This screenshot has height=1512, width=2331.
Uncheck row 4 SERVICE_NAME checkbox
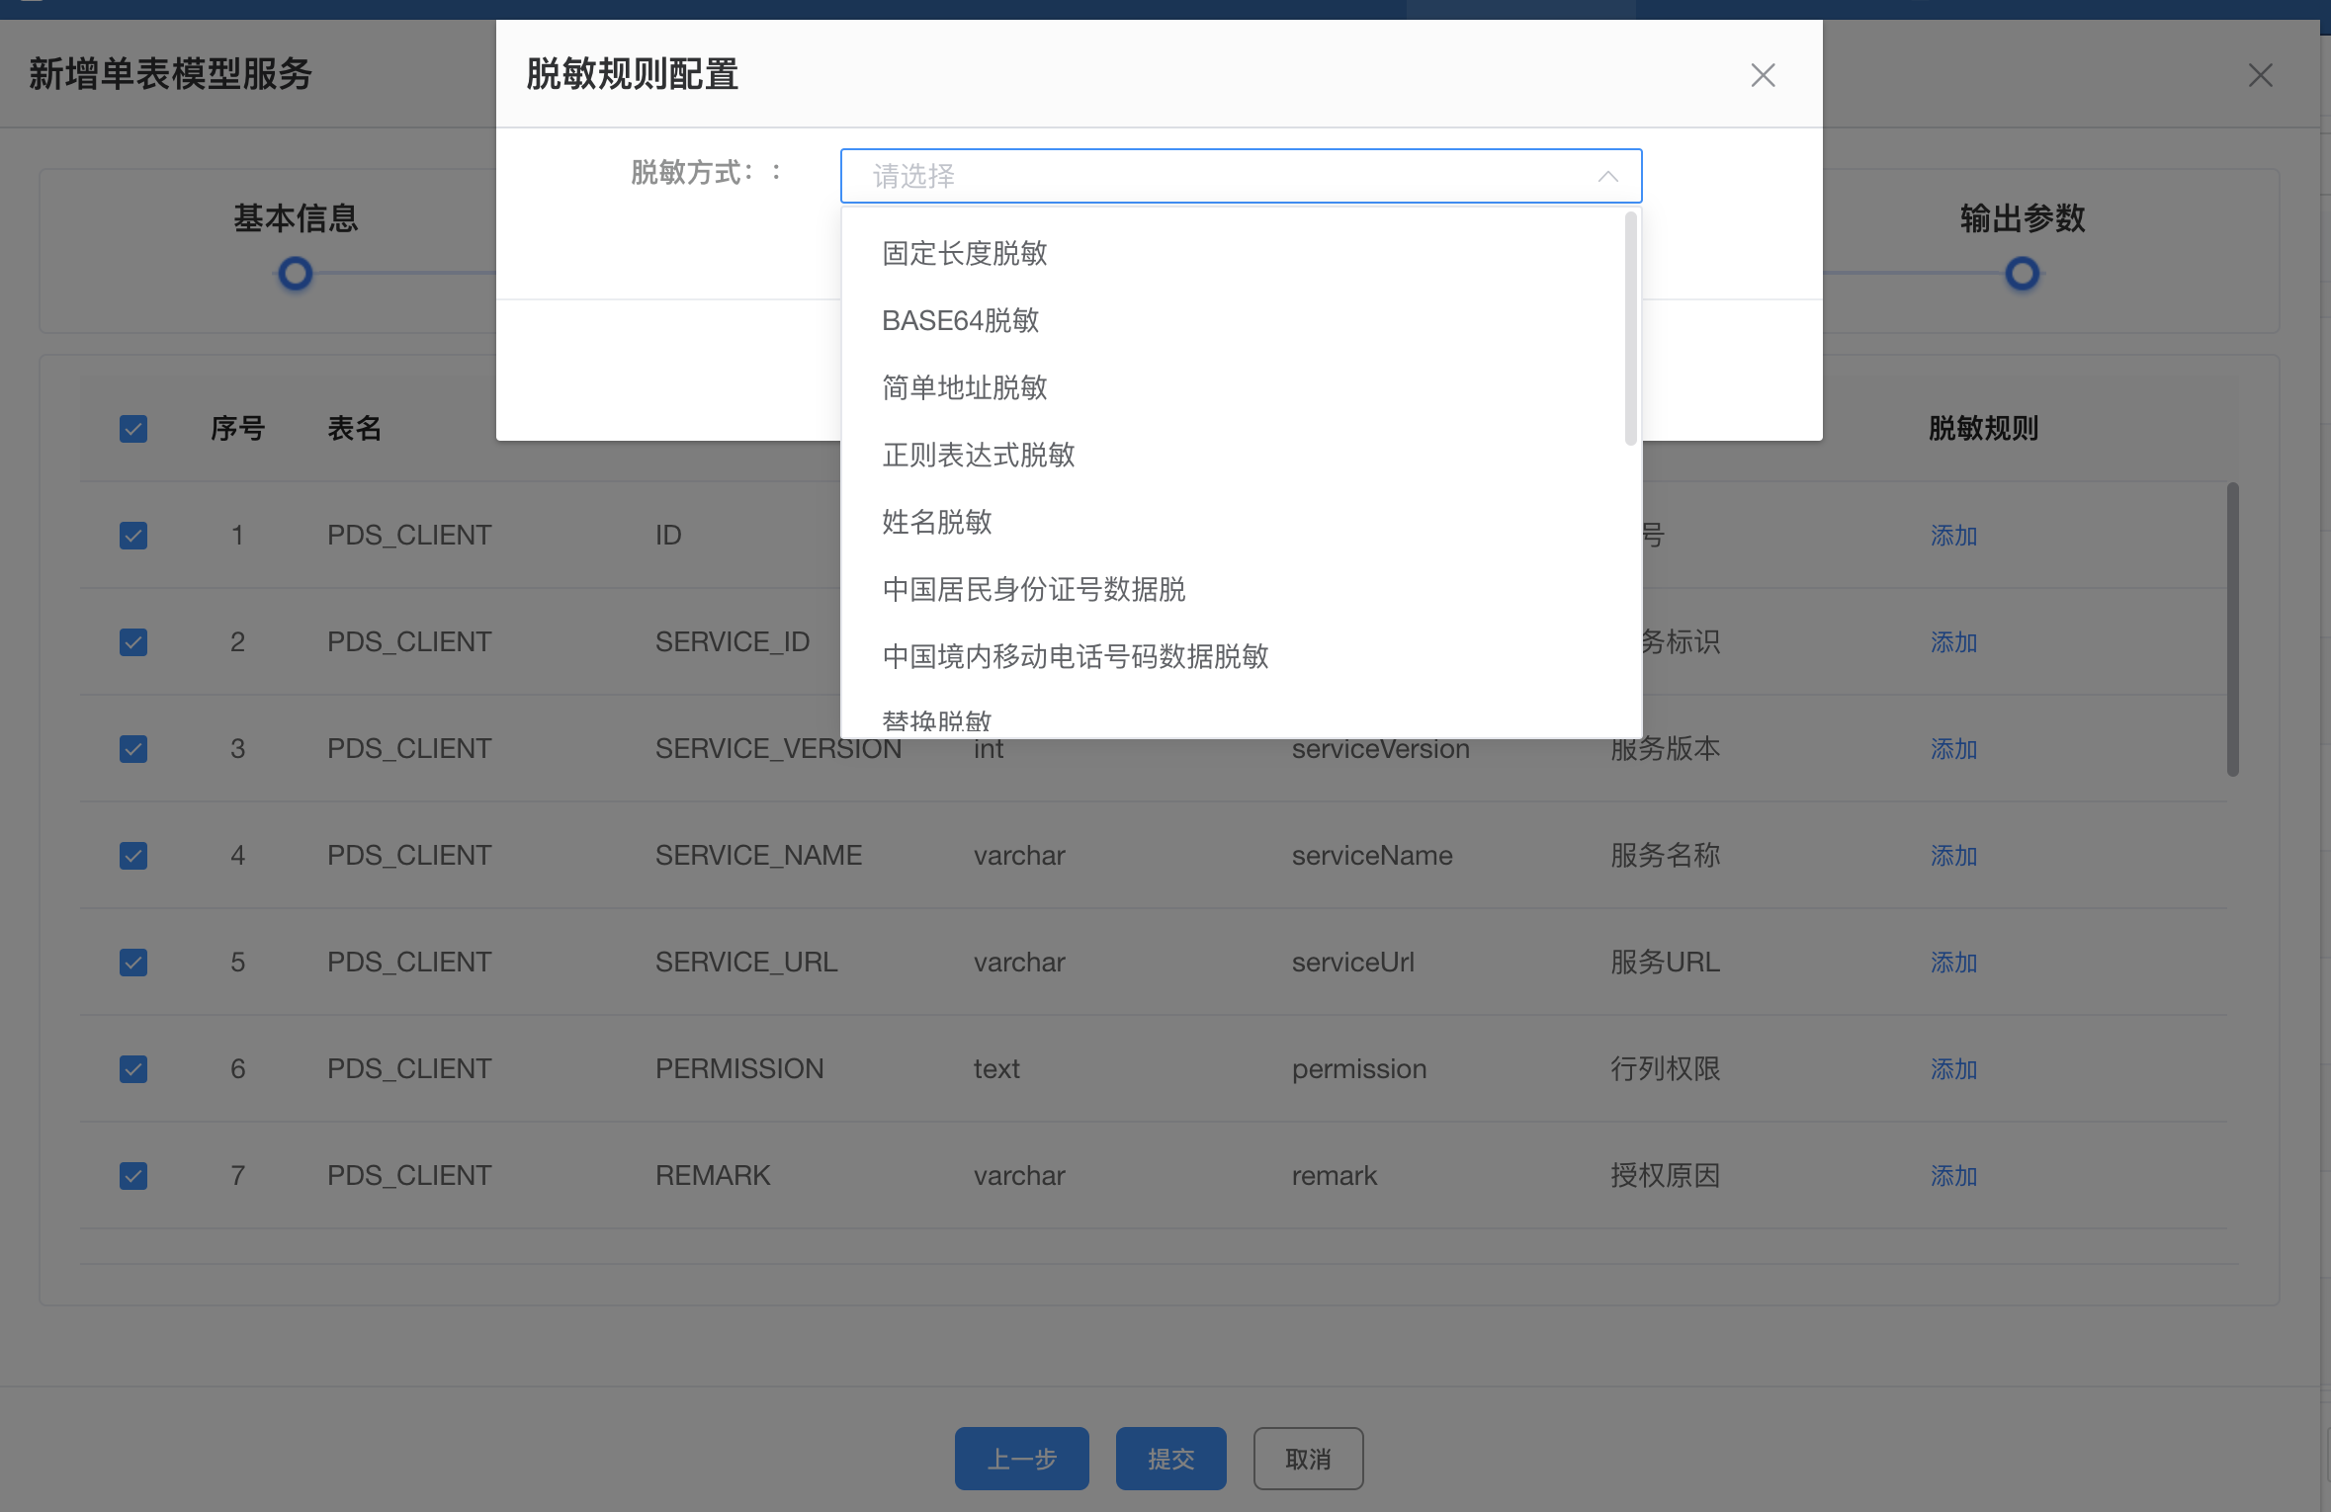click(x=133, y=856)
